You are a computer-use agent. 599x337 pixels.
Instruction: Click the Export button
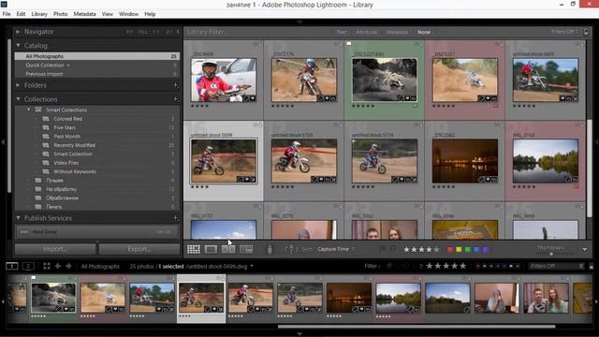(x=139, y=249)
